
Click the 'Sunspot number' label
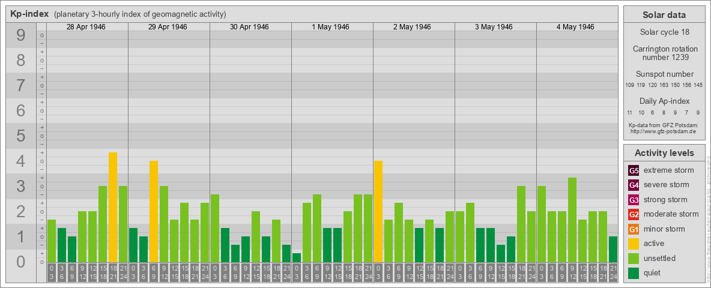pyautogui.click(x=664, y=74)
